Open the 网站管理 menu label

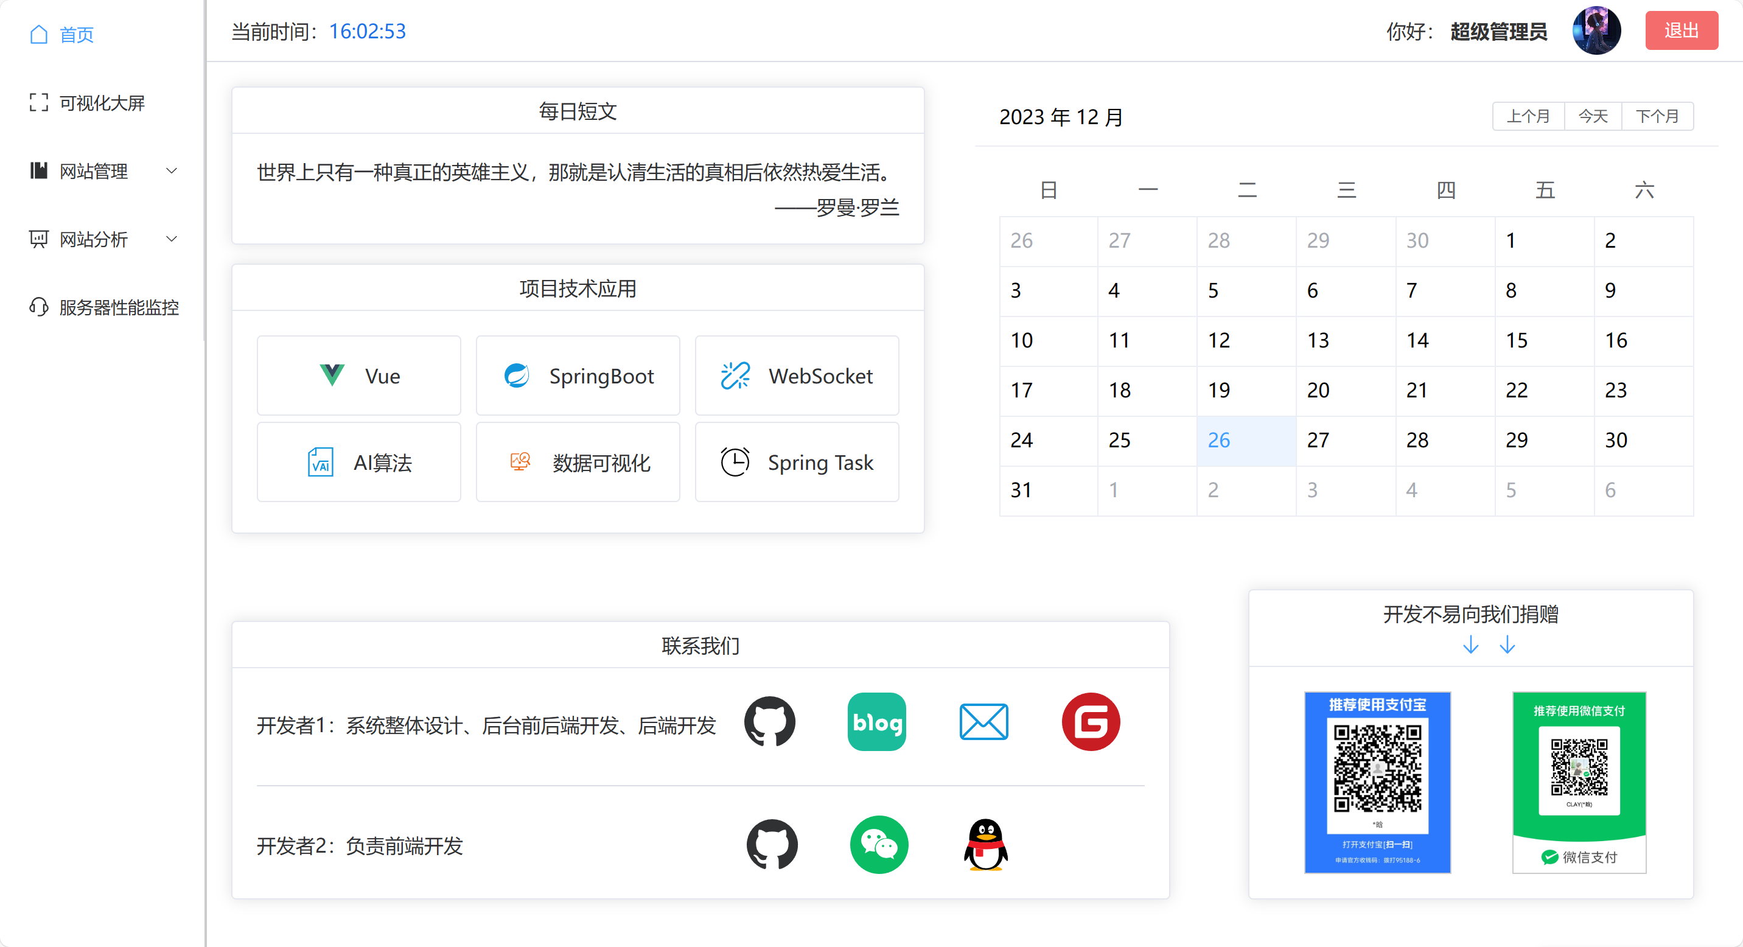(93, 171)
